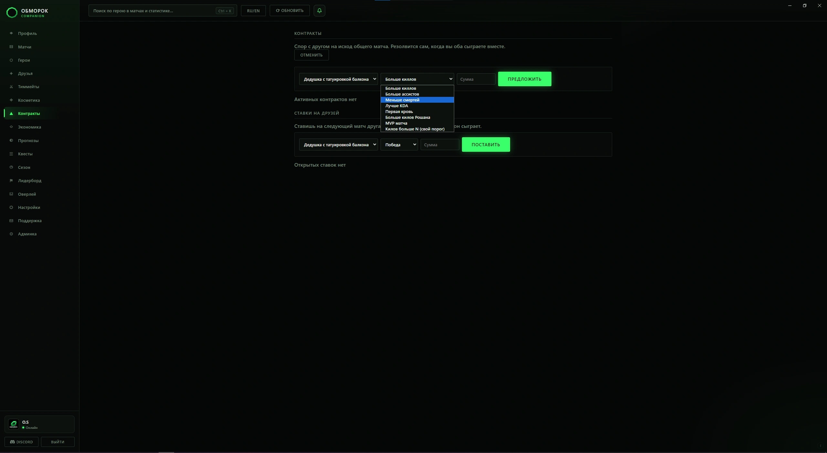Open Друзья sidebar icon
The image size is (827, 453).
click(11, 73)
